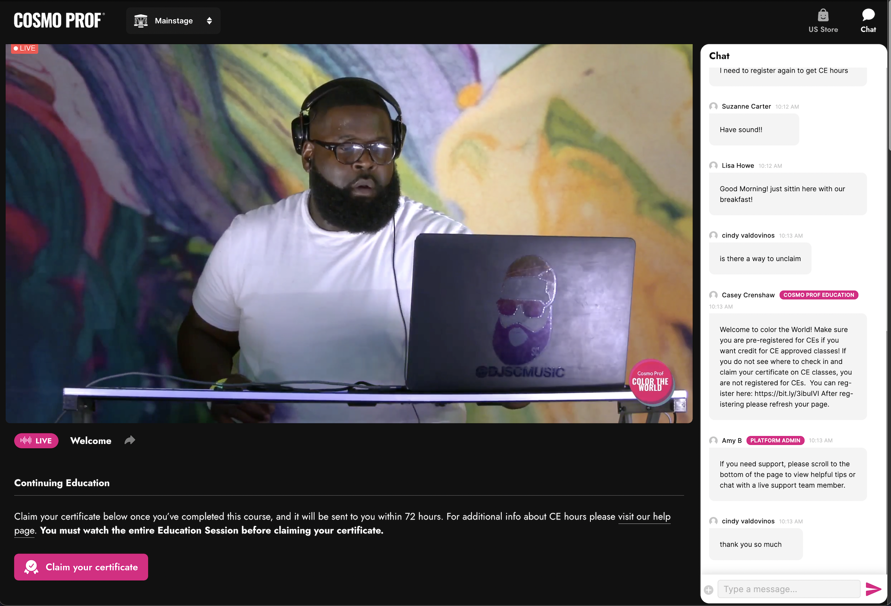The width and height of the screenshot is (891, 606).
Task: Click the certificate ribbon icon on button
Action: (x=31, y=567)
